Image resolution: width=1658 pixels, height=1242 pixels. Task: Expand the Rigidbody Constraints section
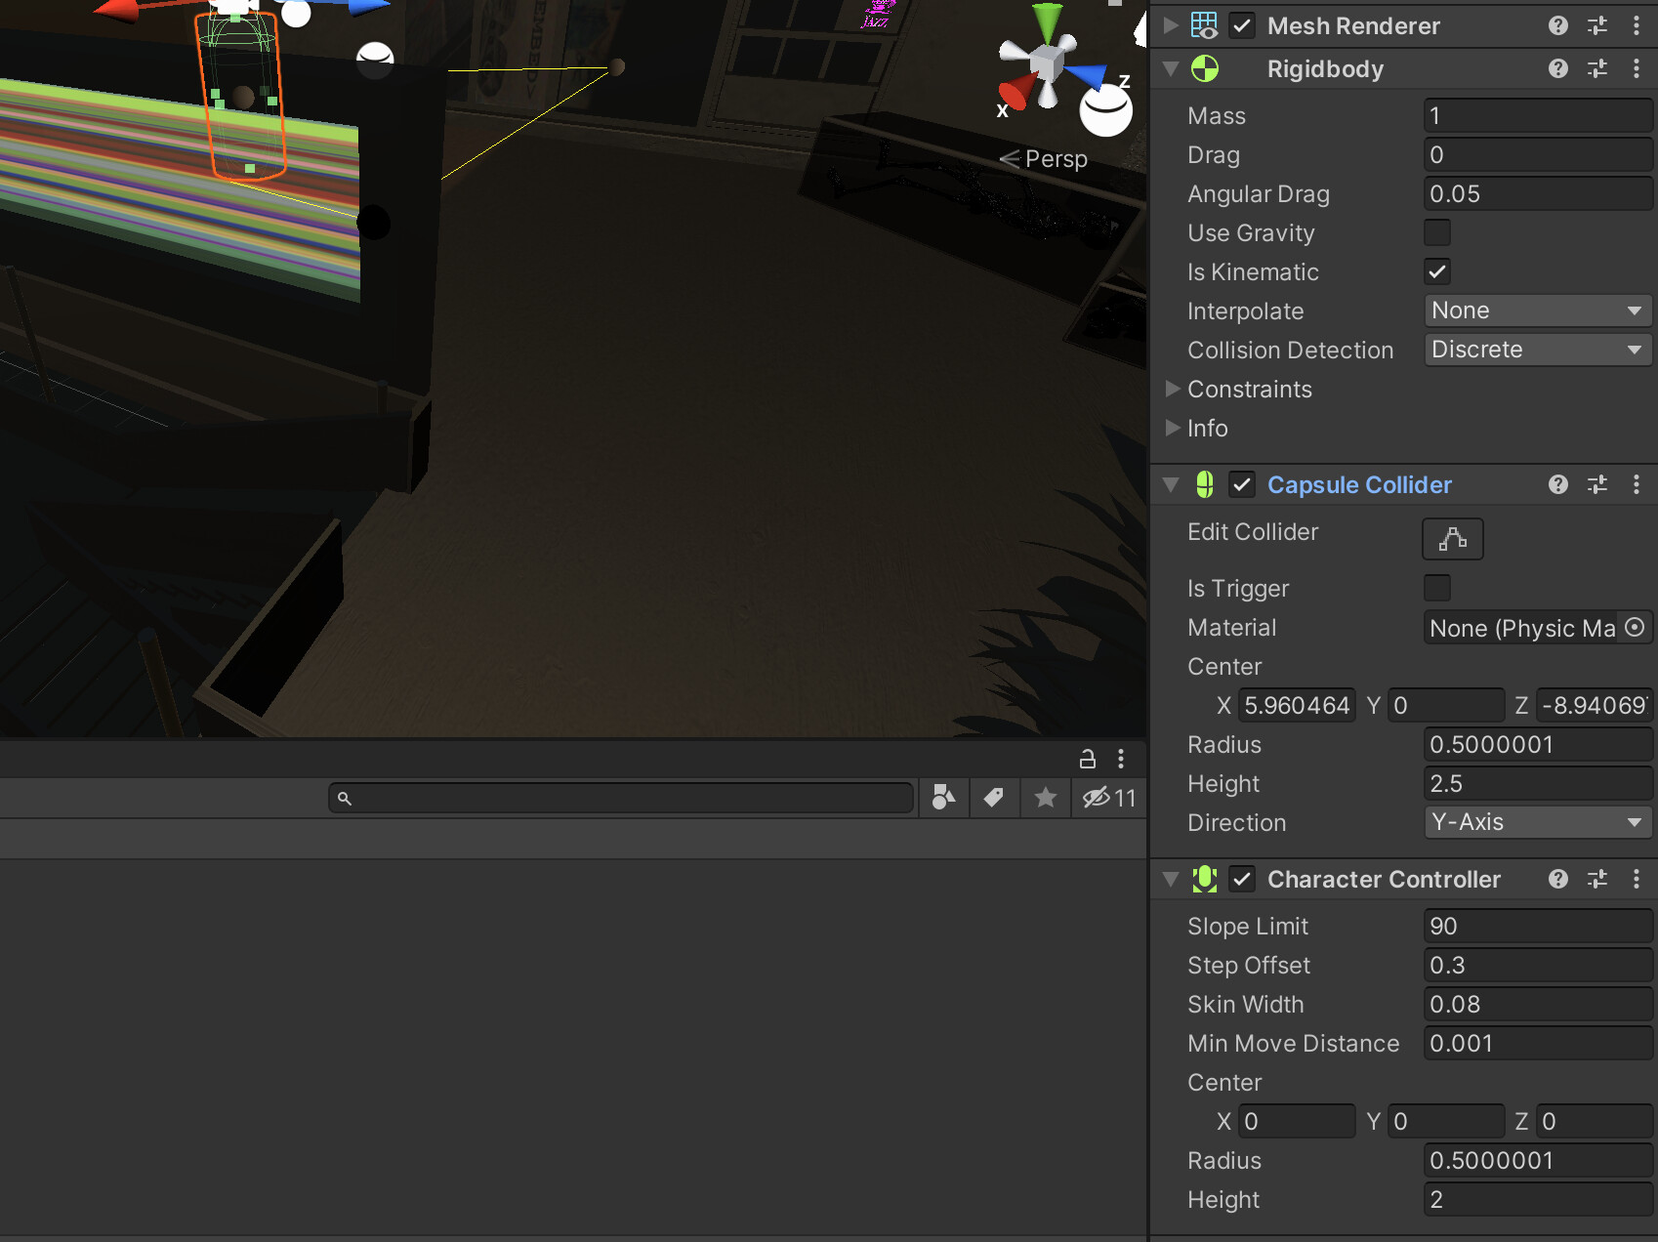coord(1173,389)
